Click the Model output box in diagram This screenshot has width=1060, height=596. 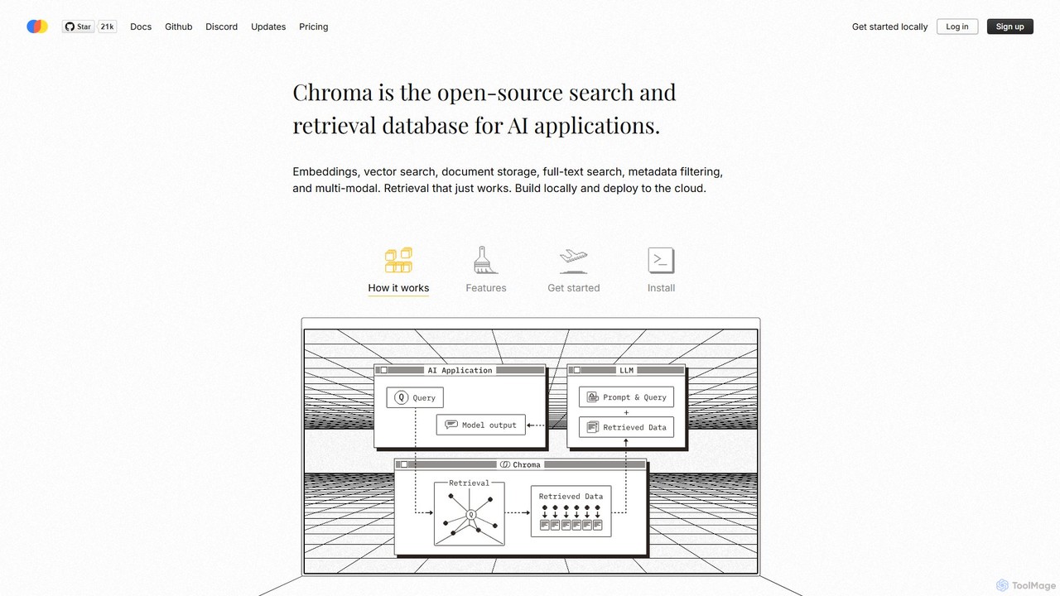(x=481, y=425)
